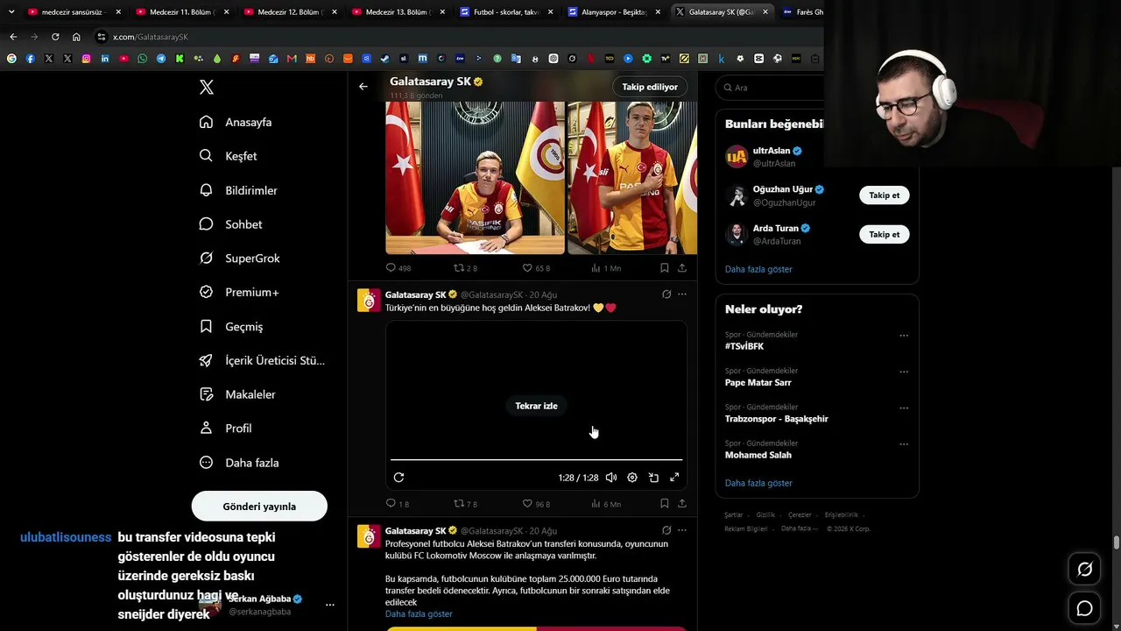This screenshot has width=1121, height=631.
Task: Open Sohbet chat section
Action: pyautogui.click(x=231, y=224)
